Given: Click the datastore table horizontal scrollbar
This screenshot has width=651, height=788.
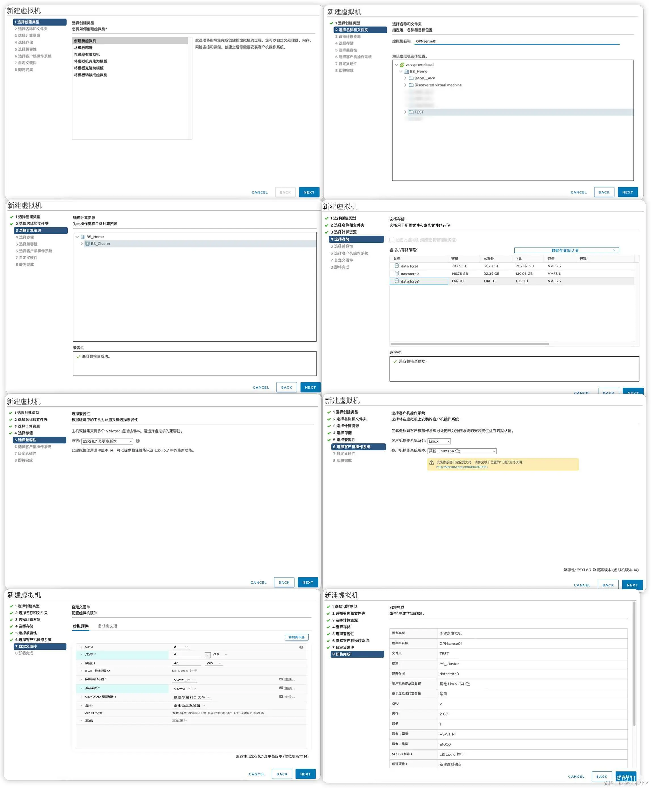Looking at the screenshot, I should (x=469, y=344).
